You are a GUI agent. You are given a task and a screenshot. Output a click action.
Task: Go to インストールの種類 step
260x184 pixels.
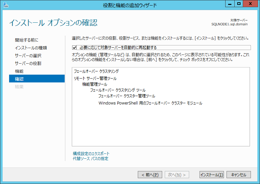point(31,48)
